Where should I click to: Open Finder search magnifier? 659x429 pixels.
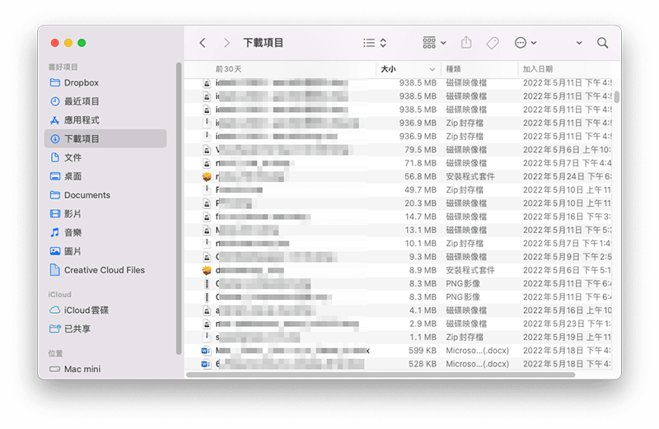click(x=603, y=43)
